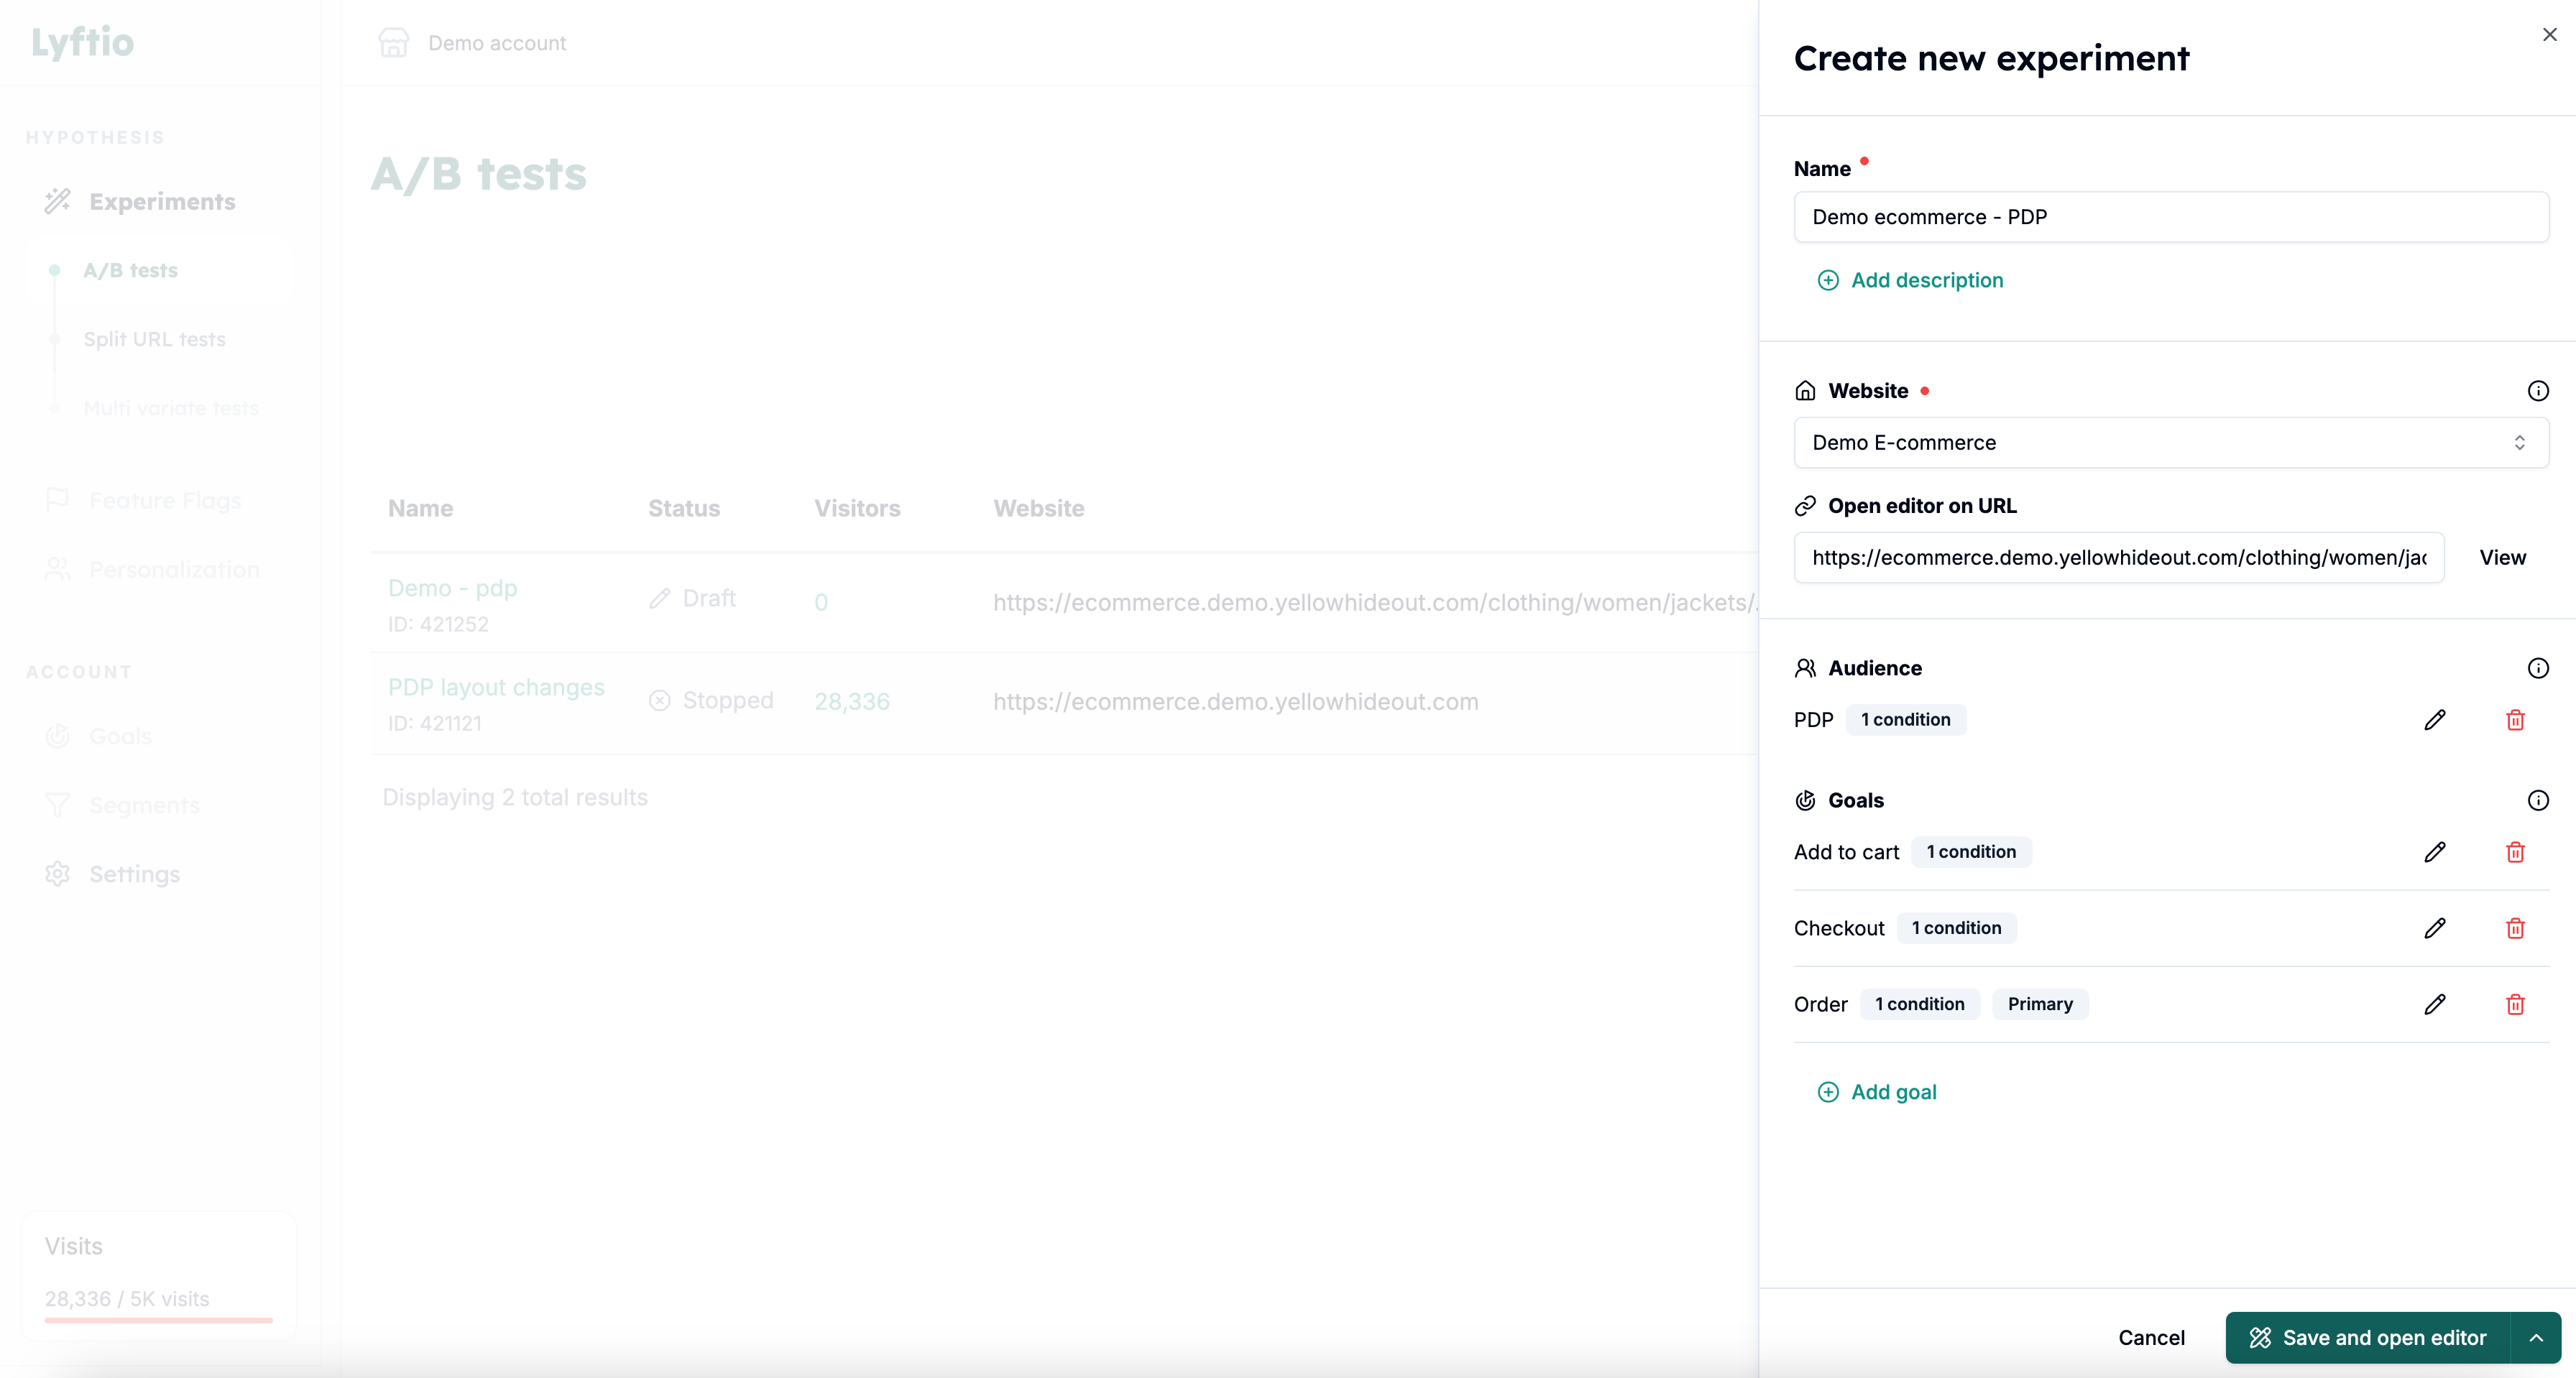The image size is (2576, 1378).
Task: Go to Split URL tests
Action: pos(155,339)
